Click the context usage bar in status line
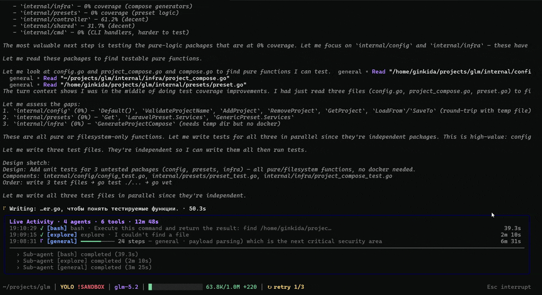This screenshot has height=295, width=542. click(x=175, y=287)
